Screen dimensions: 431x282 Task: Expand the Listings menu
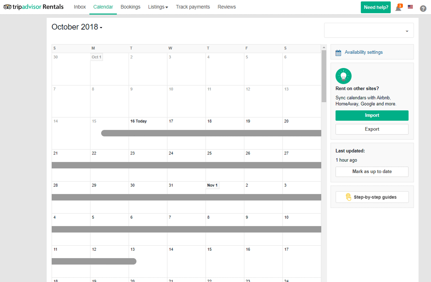(x=158, y=7)
